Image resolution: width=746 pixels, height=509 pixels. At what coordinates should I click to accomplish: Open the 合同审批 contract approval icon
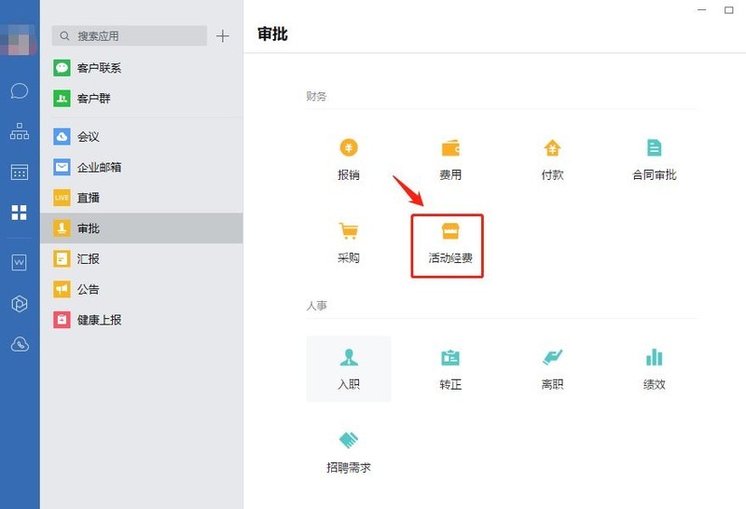tap(654, 149)
